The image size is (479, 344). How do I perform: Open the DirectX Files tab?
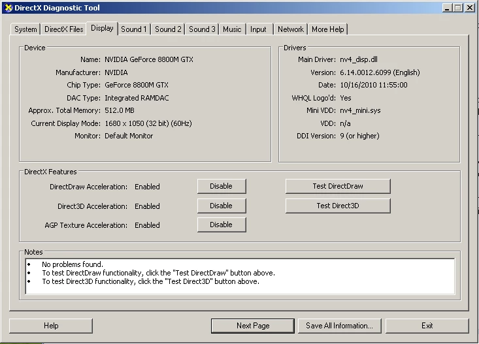(63, 29)
